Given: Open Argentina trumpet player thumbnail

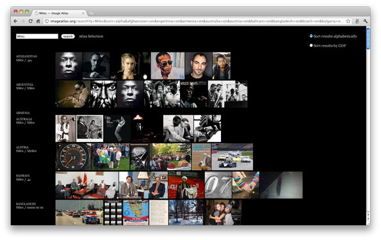Looking at the screenshot, I should pos(72,94).
